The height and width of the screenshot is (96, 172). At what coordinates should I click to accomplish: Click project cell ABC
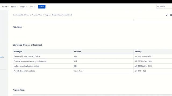(x=103, y=56)
